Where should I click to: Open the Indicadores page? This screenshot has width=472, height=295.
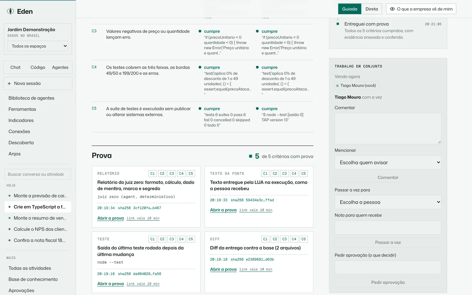point(21,120)
